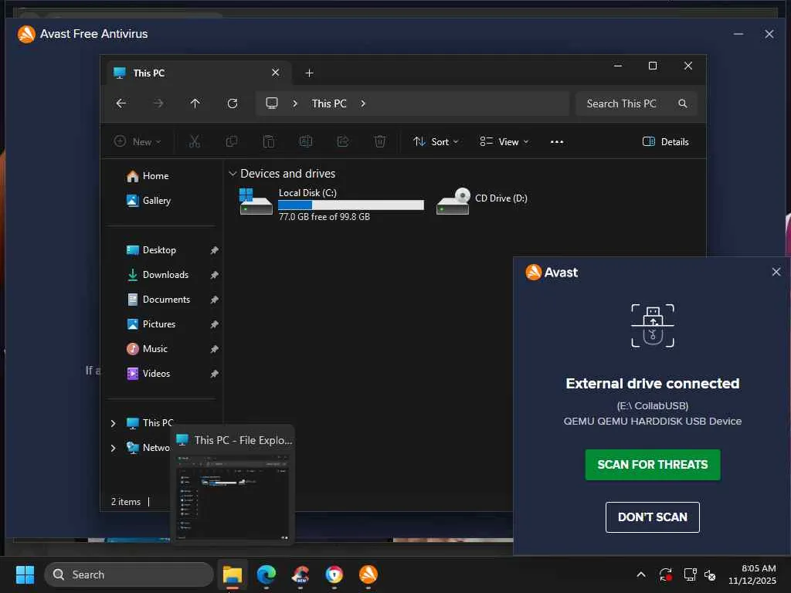Click the pin icon beside Documents
Image resolution: width=791 pixels, height=593 pixels.
(215, 300)
